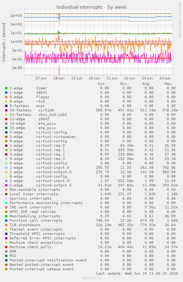Click the blue swatch for 1-edge i8042
The height and width of the screenshot is (282, 183).
tap(6, 93)
